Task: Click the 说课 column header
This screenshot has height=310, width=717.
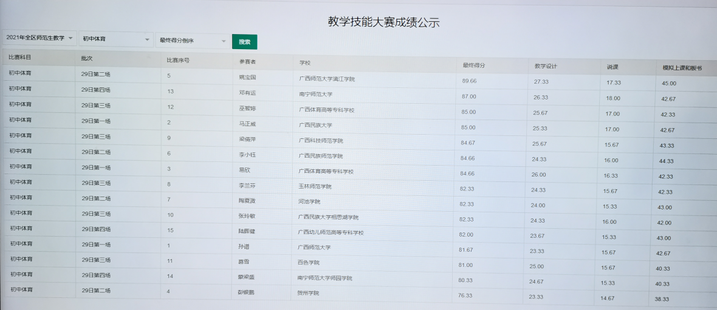Action: [x=612, y=67]
